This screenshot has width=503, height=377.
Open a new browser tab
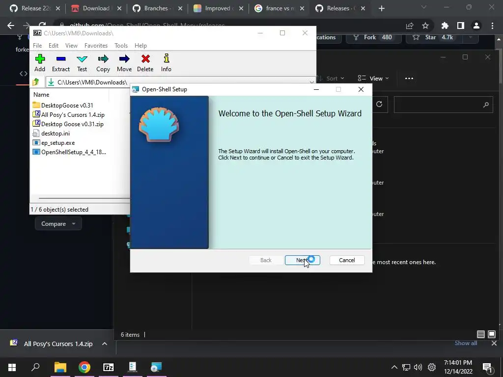coord(381,8)
